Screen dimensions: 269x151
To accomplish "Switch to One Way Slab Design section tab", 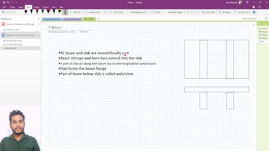I will click(52, 19).
